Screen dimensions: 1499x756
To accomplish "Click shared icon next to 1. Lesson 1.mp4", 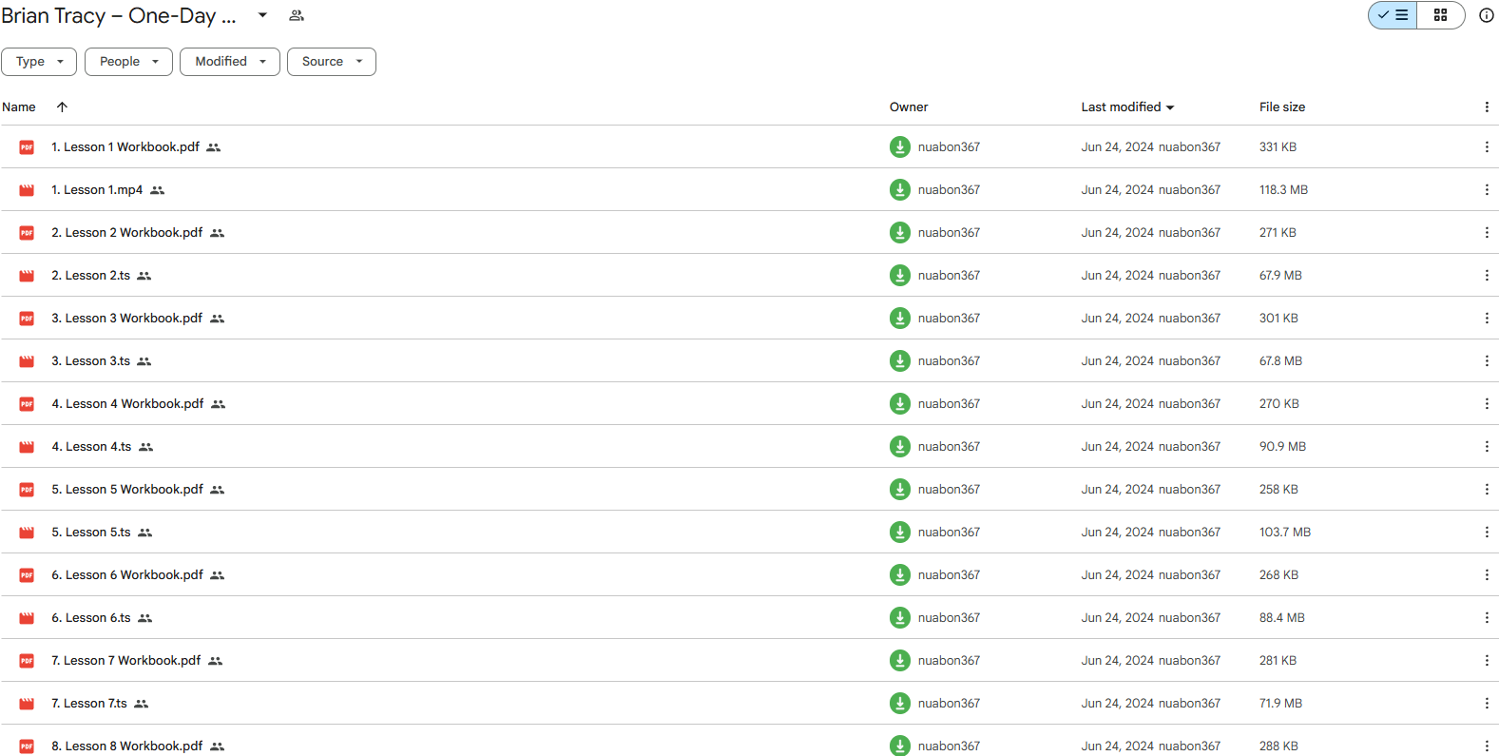I will pyautogui.click(x=158, y=190).
